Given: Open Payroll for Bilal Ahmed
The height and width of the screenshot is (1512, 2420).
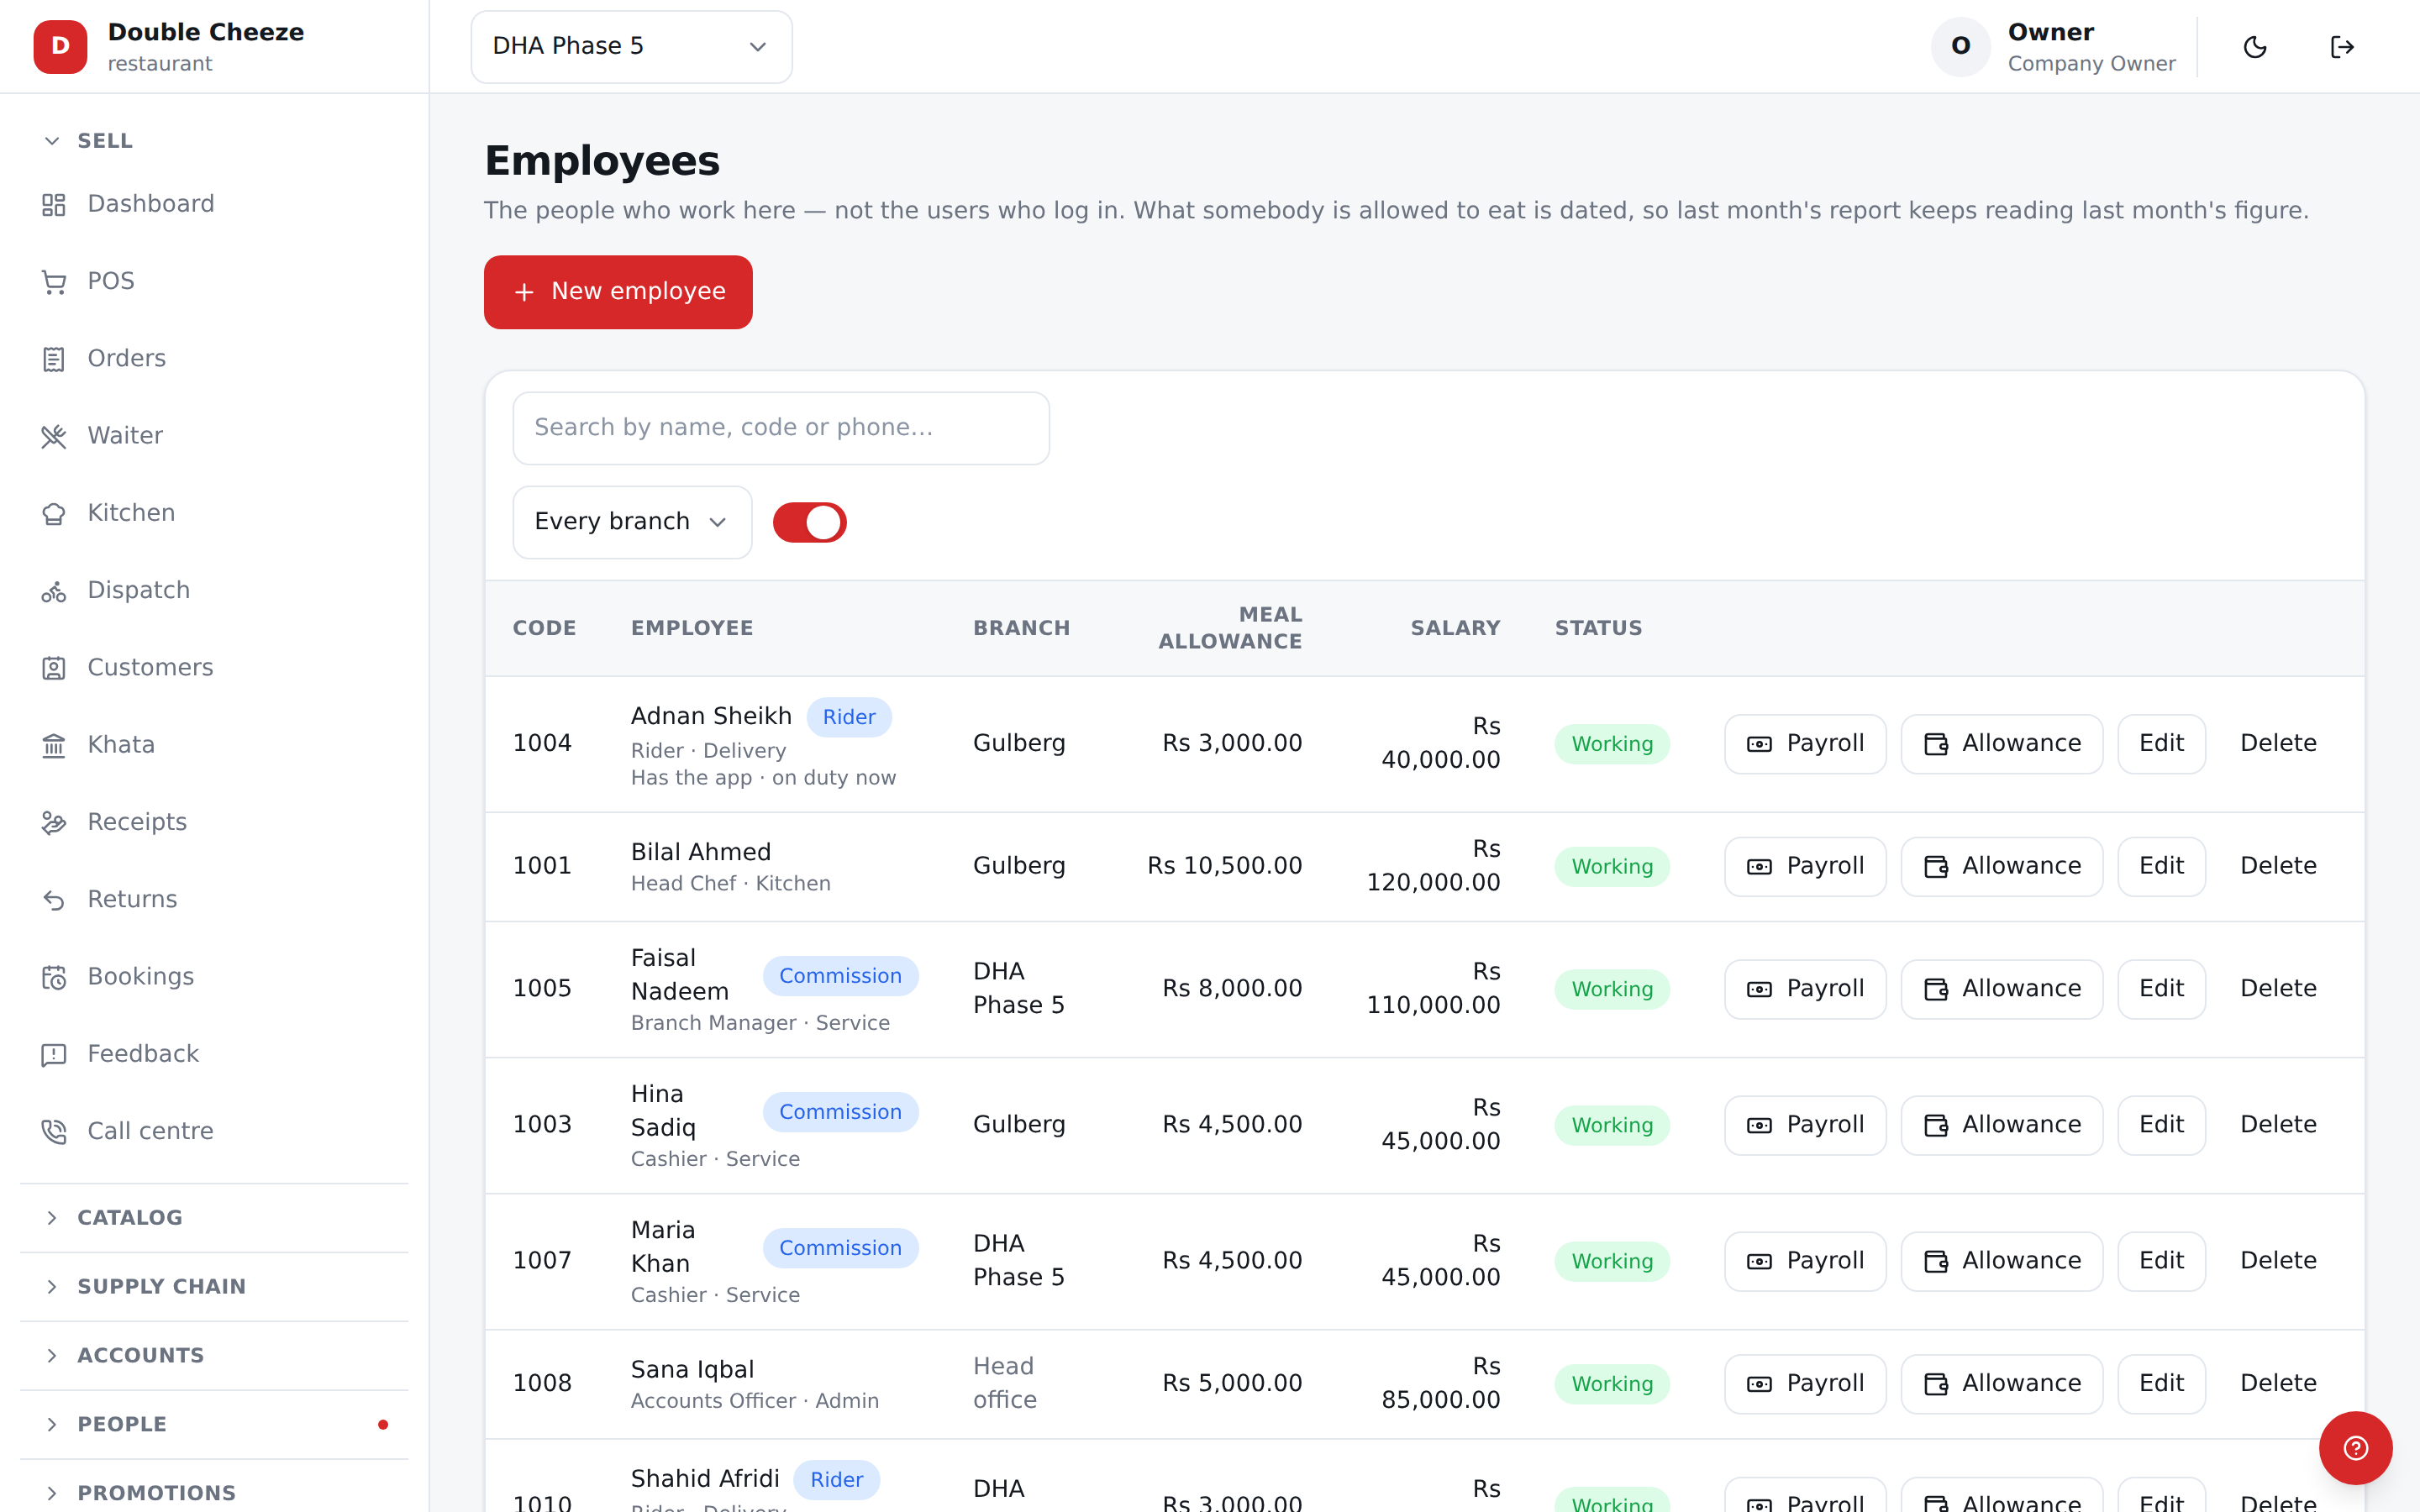Looking at the screenshot, I should pyautogui.click(x=1805, y=866).
